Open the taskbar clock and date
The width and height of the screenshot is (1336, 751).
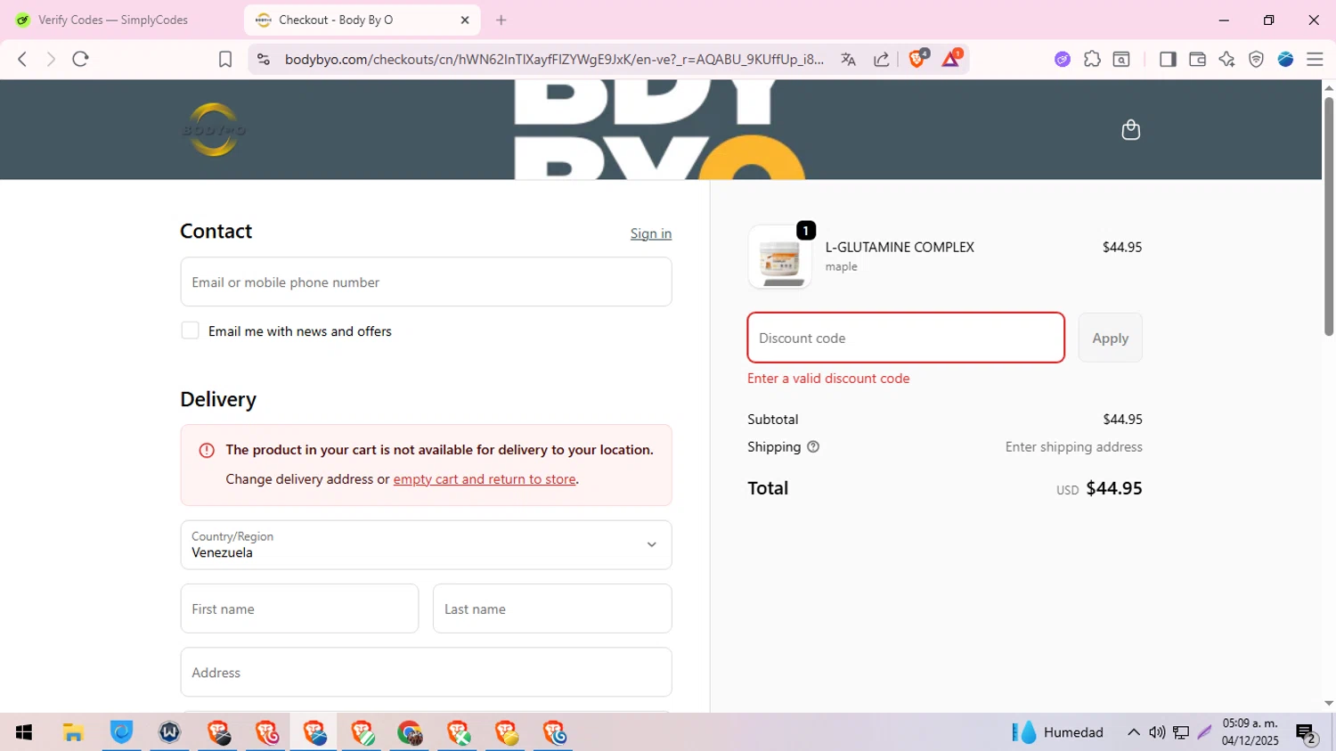click(1250, 732)
